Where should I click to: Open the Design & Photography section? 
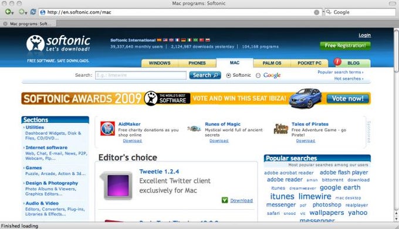pos(52,183)
